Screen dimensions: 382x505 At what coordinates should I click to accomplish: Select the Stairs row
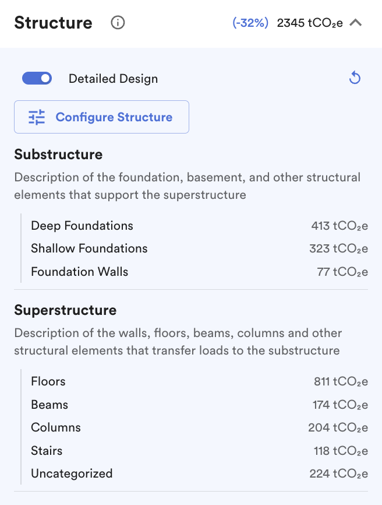pyautogui.click(x=47, y=451)
